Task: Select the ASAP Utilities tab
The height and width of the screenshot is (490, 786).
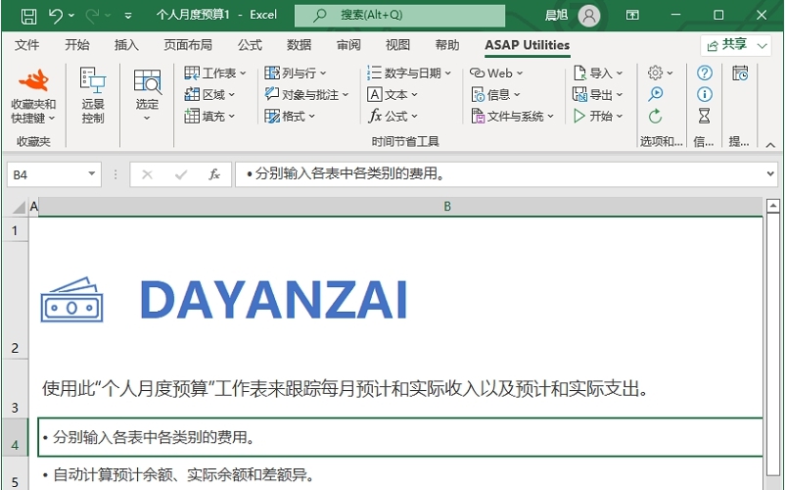Action: pos(527,45)
